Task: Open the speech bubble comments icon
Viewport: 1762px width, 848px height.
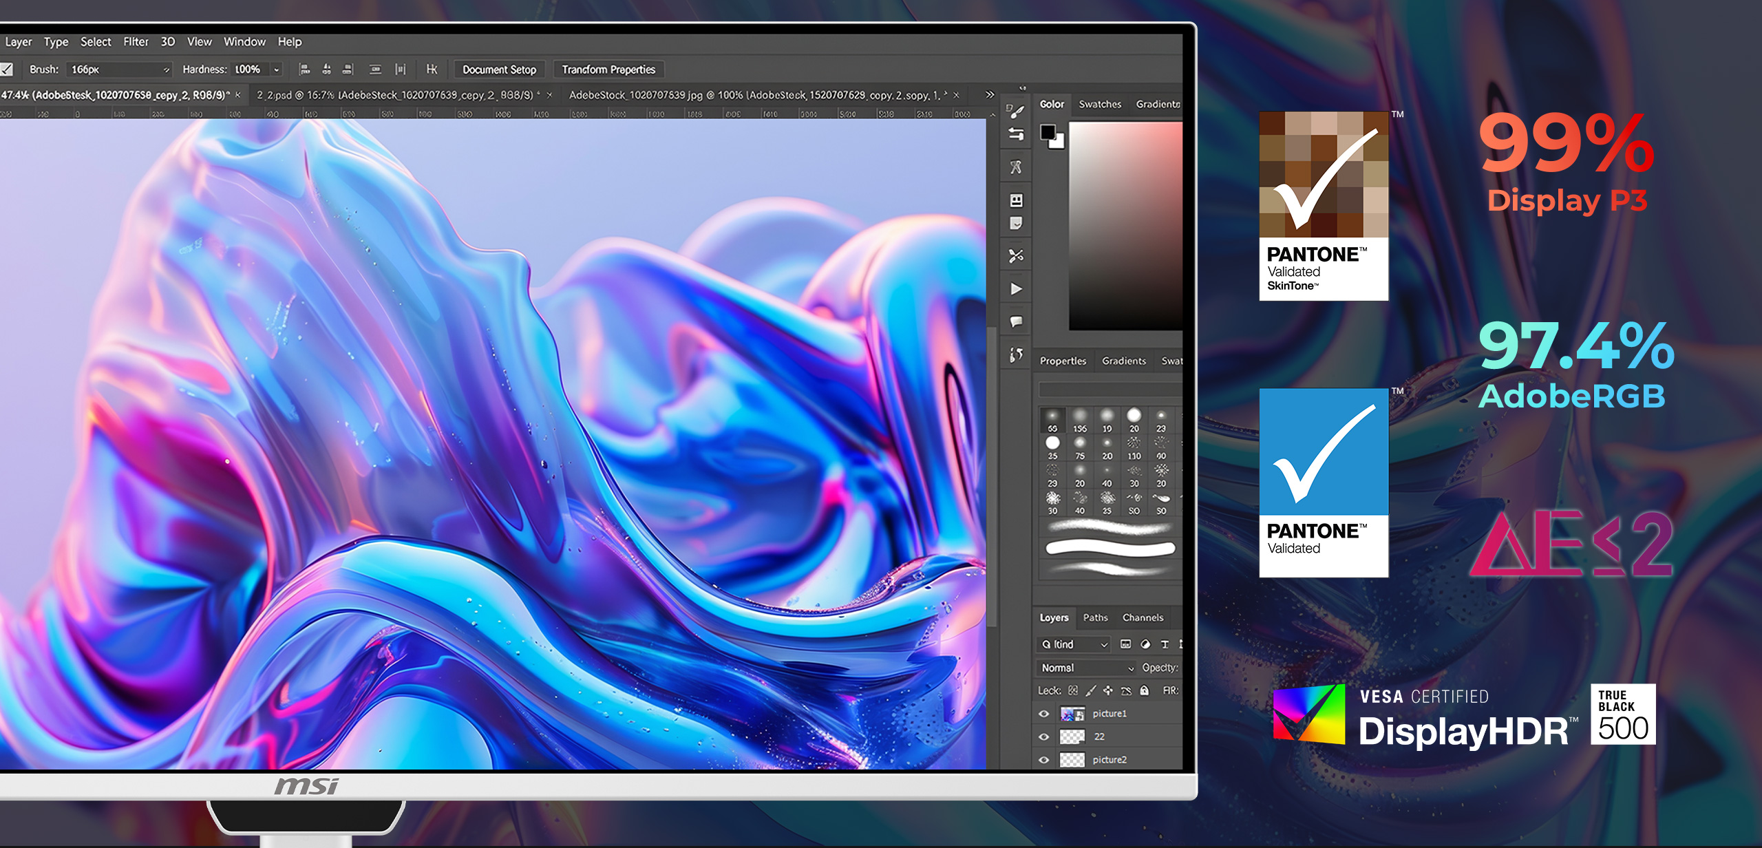Action: 1016,321
